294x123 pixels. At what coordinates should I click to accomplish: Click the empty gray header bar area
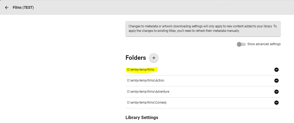coord(160,7)
